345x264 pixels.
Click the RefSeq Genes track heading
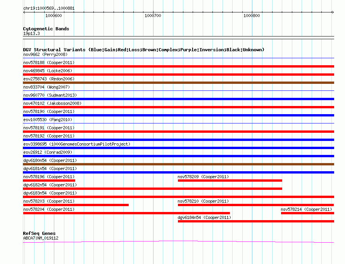pos(39,233)
